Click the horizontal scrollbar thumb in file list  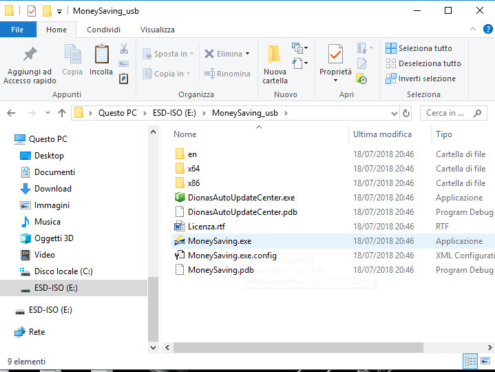tap(298, 348)
